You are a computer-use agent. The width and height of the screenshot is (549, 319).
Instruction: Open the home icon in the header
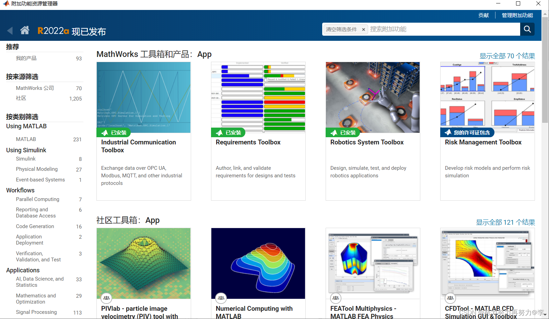tap(25, 30)
